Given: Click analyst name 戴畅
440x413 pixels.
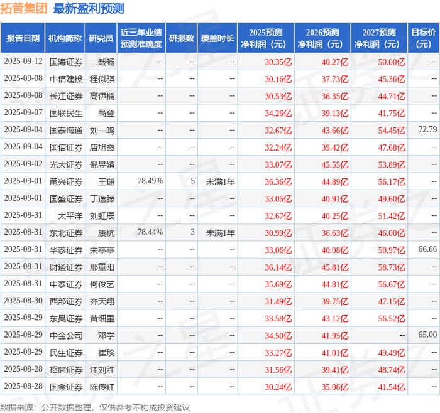Looking at the screenshot, I should click(x=106, y=62).
